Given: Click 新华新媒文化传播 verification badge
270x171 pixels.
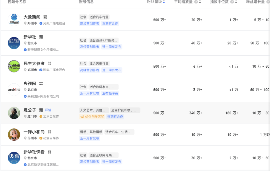Looking at the screenshot, I should (25, 50).
